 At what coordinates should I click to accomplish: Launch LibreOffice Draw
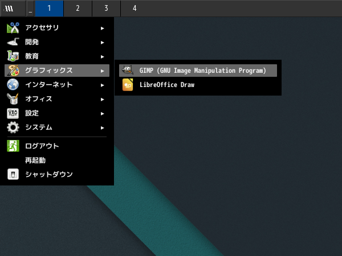198,85
